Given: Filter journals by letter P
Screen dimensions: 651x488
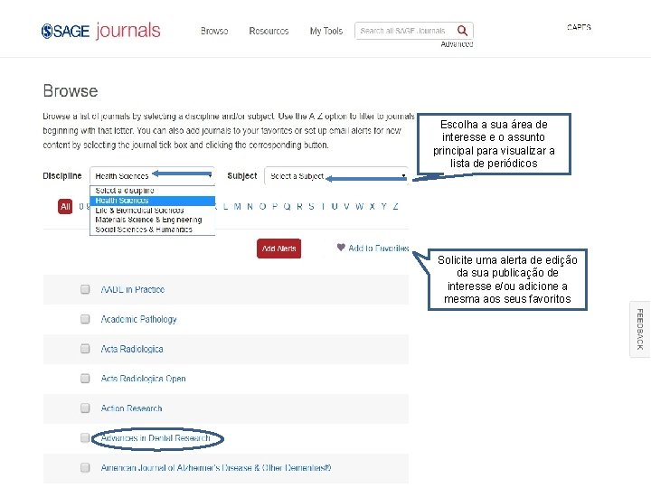Looking at the screenshot, I should click(x=275, y=206).
